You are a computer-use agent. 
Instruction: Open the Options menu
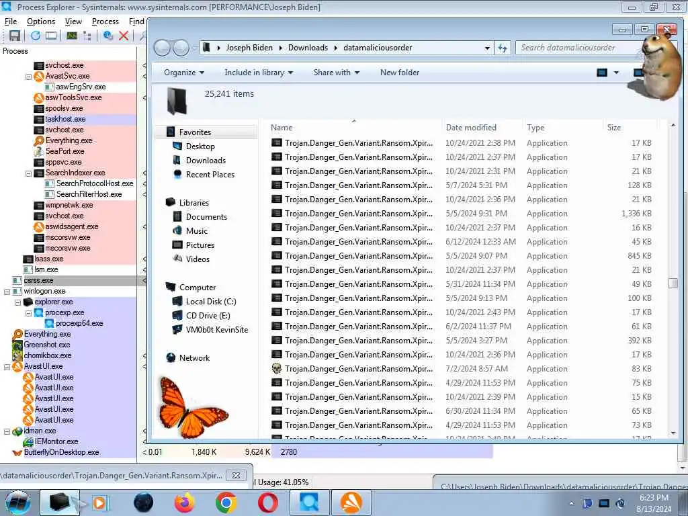coord(41,21)
